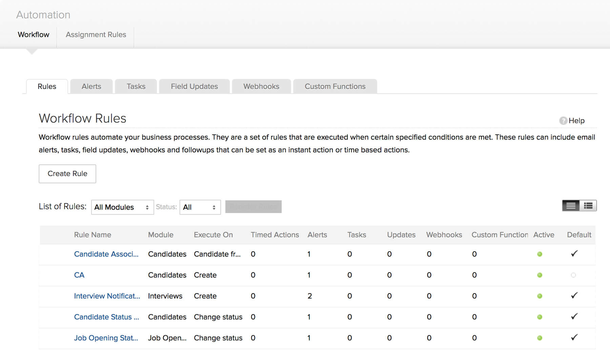Screen dimensions: 610x364
Task: Click the disabled Reorder Rules button
Action: 253,207
